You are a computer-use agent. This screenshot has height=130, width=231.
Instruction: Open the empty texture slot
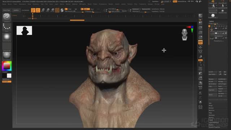click(6, 46)
